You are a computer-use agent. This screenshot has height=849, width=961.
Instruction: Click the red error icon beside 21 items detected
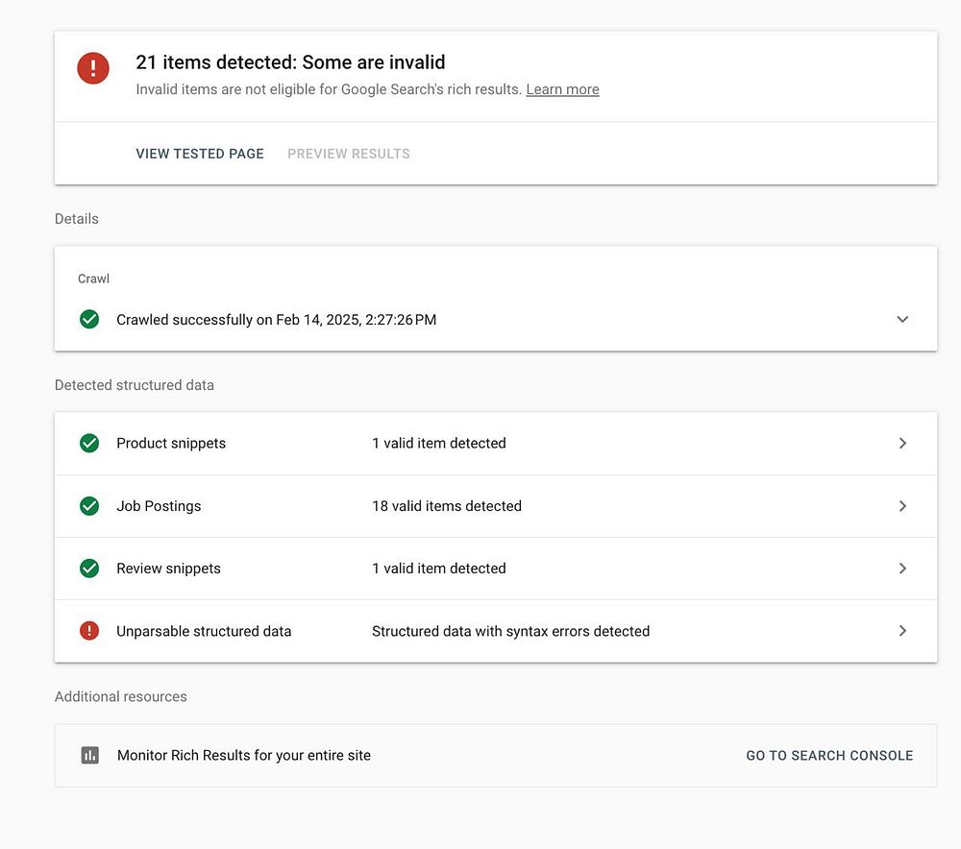(93, 68)
